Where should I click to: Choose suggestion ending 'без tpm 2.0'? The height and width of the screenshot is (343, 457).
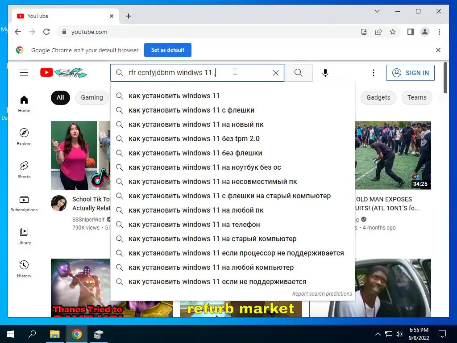tap(233, 139)
